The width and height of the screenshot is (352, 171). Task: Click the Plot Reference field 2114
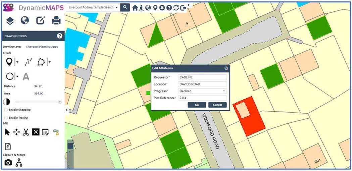202,98
